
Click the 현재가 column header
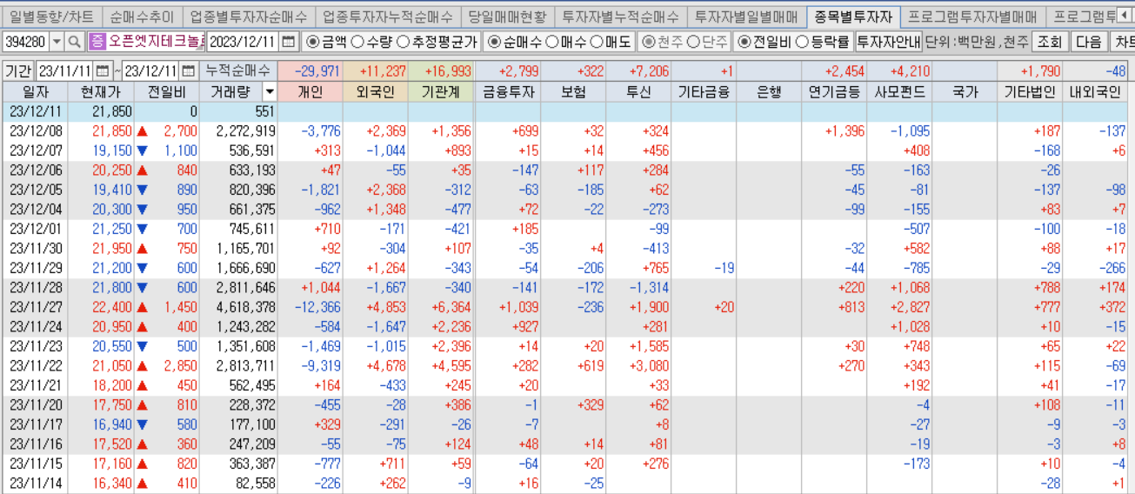pyautogui.click(x=102, y=91)
